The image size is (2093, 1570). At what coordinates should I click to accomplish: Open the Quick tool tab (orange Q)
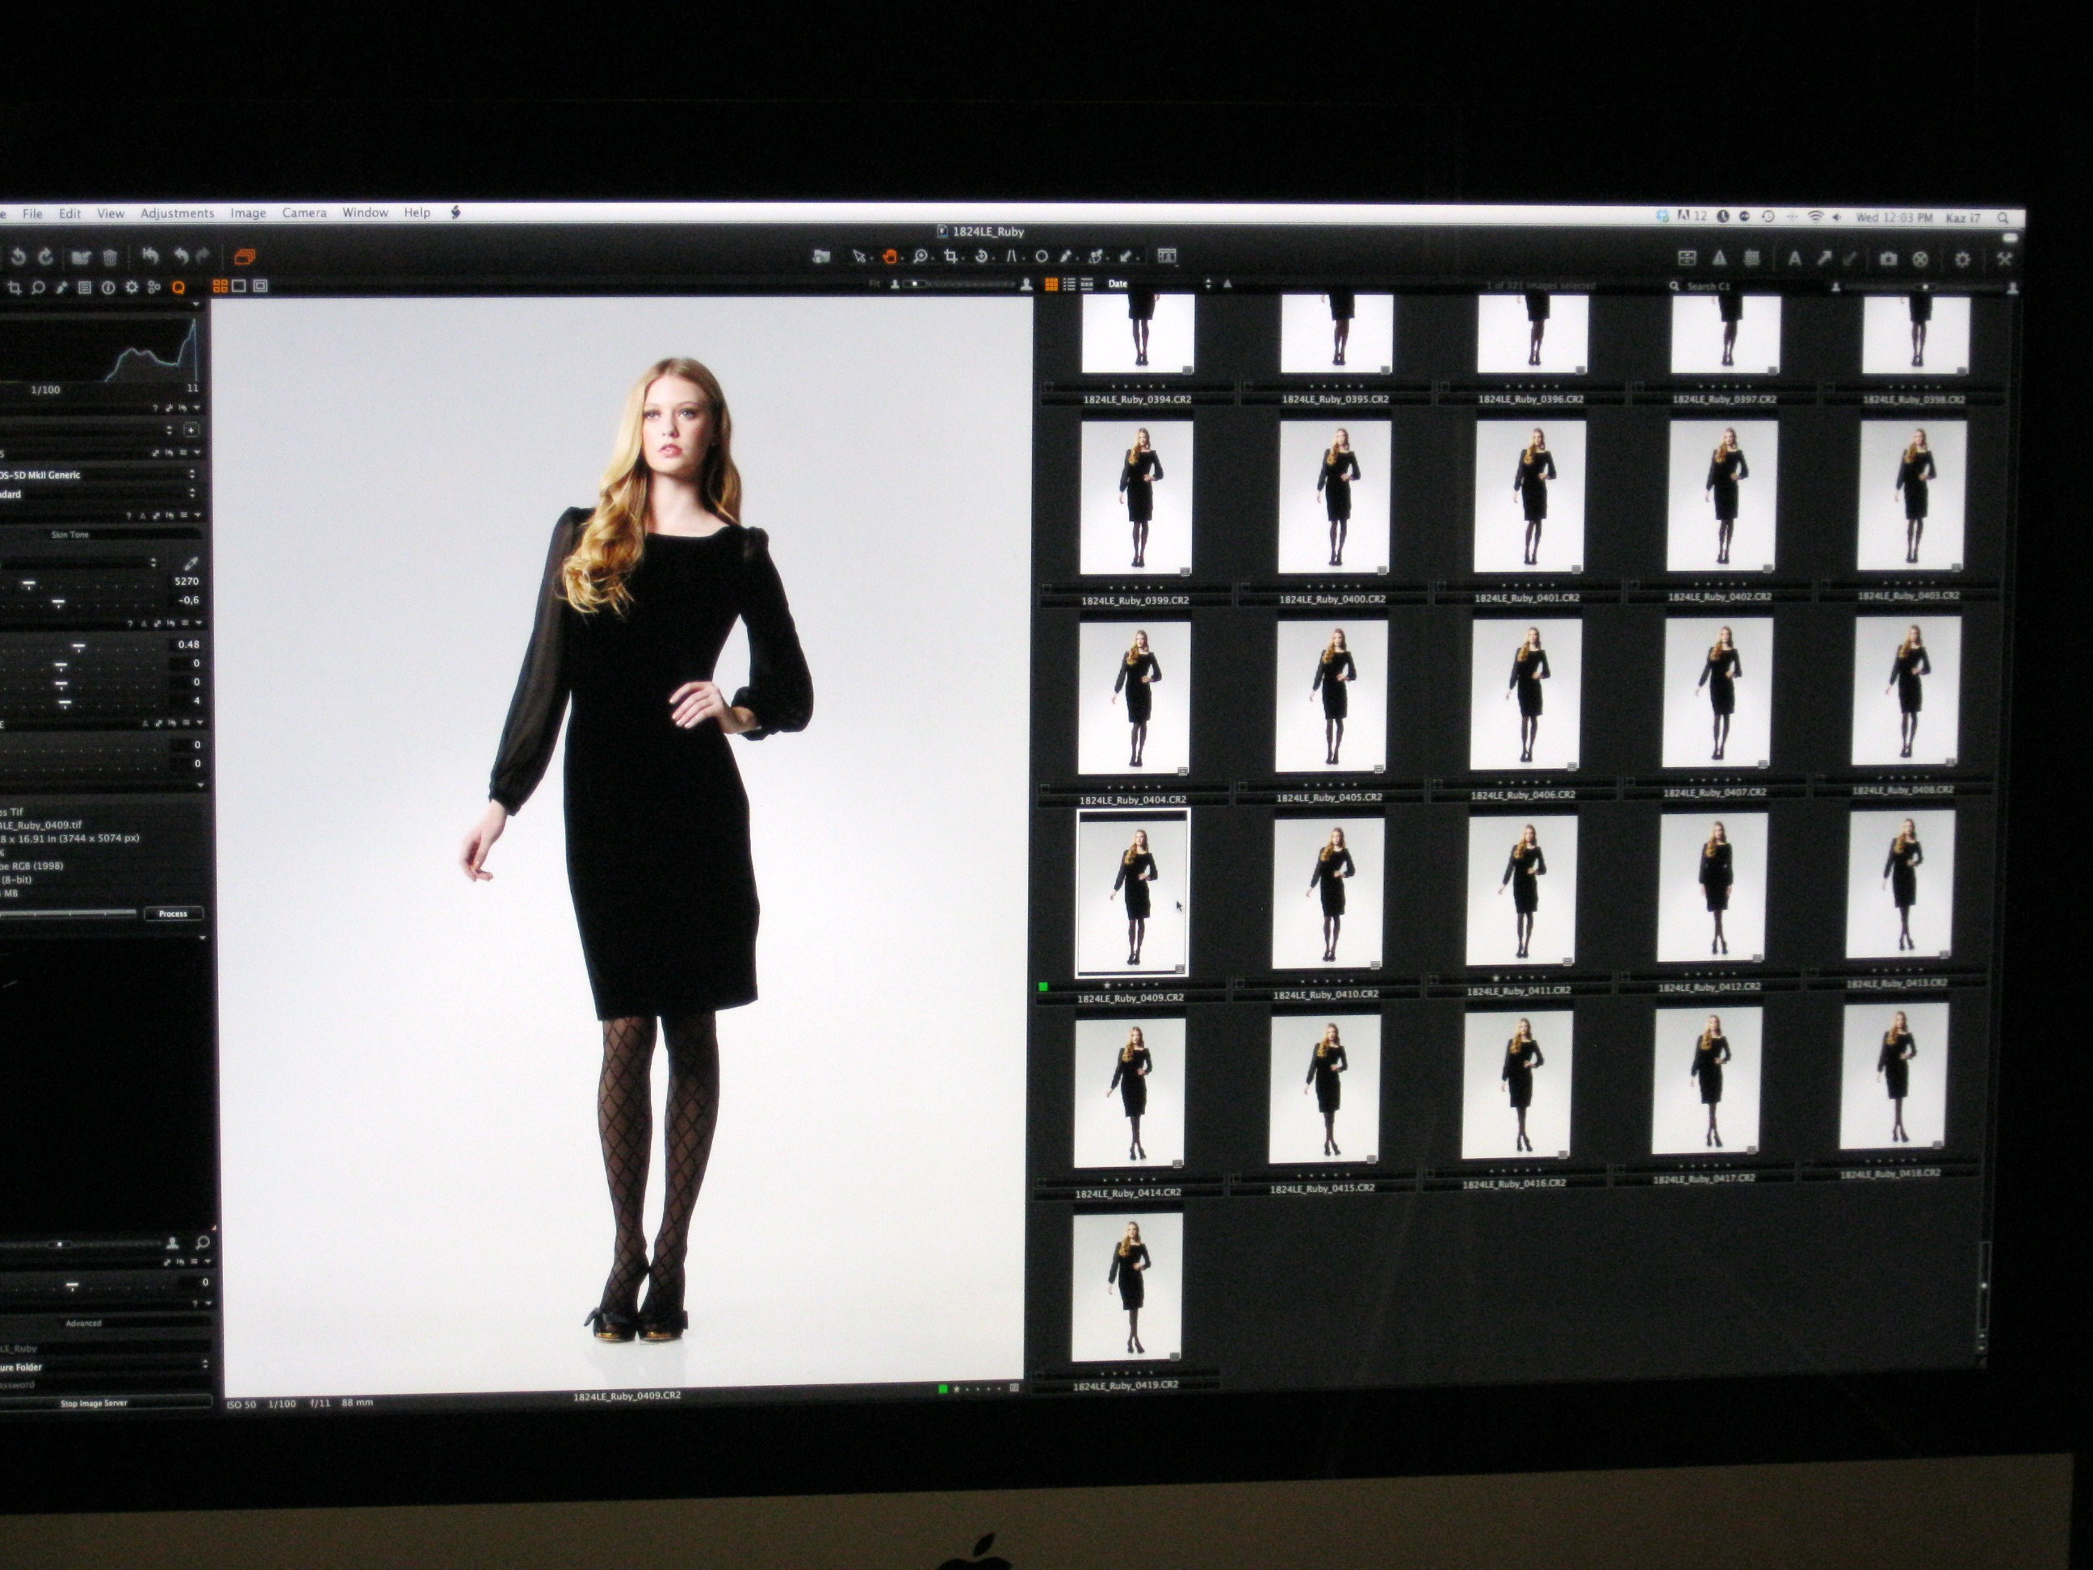point(178,288)
